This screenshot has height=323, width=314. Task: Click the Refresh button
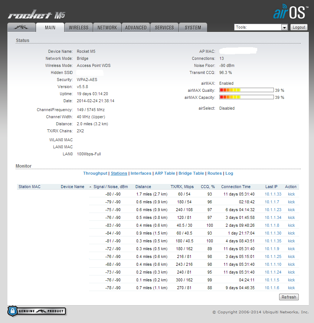click(x=289, y=297)
